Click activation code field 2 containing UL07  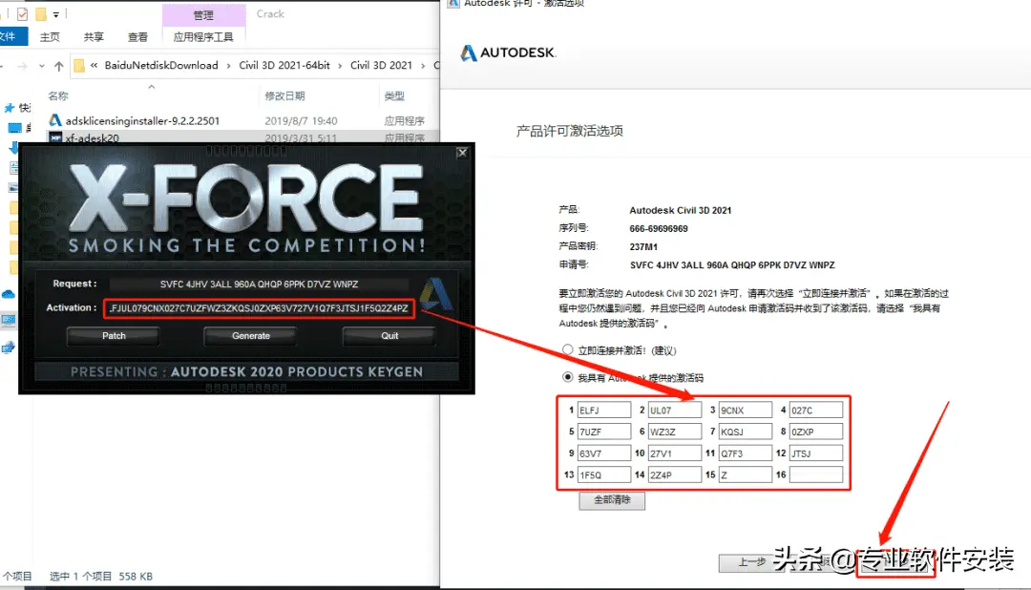click(675, 410)
